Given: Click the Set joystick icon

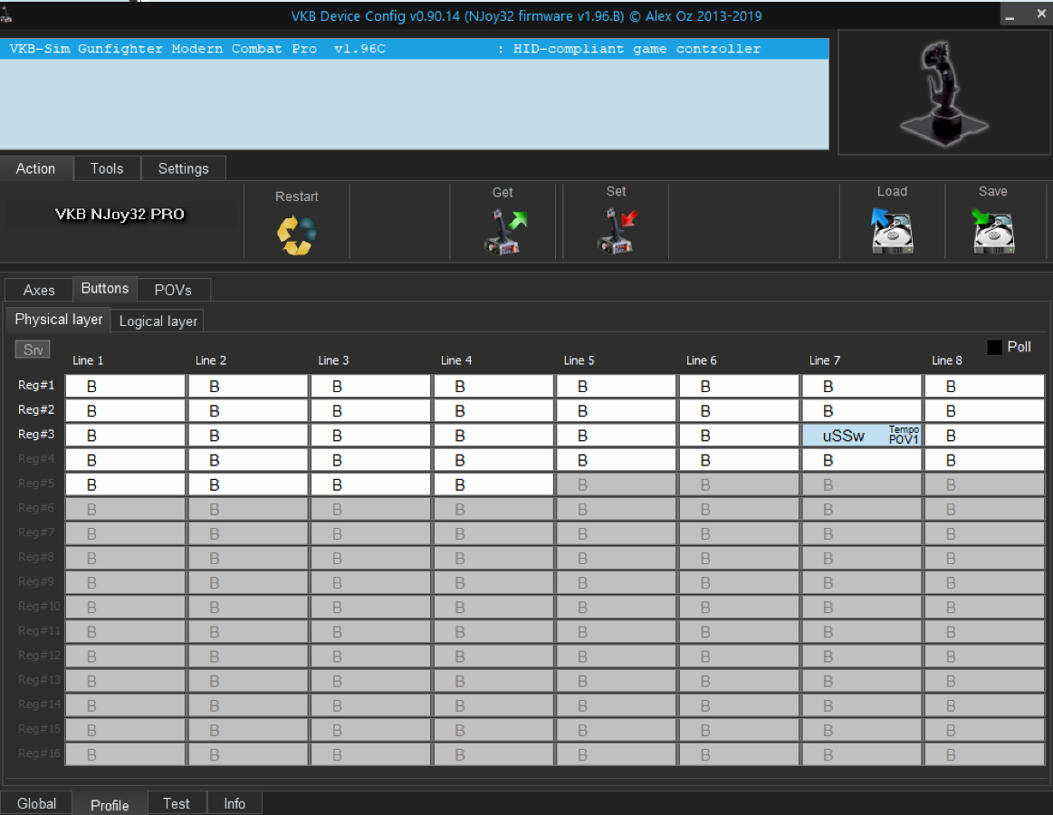Looking at the screenshot, I should [x=617, y=231].
